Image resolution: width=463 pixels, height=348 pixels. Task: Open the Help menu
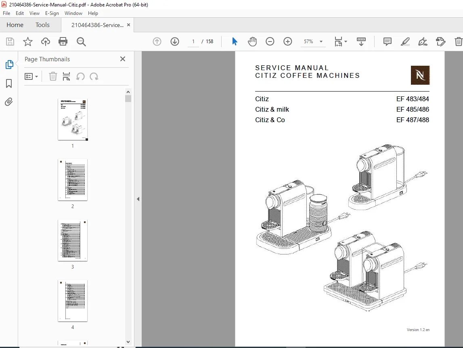click(x=93, y=13)
